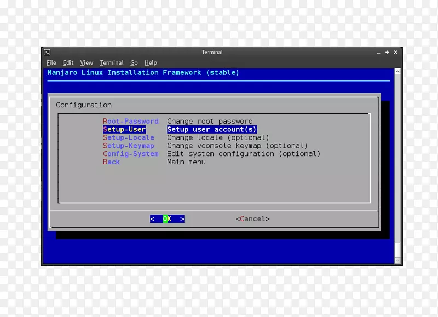Open the Terminal menu

coord(112,62)
